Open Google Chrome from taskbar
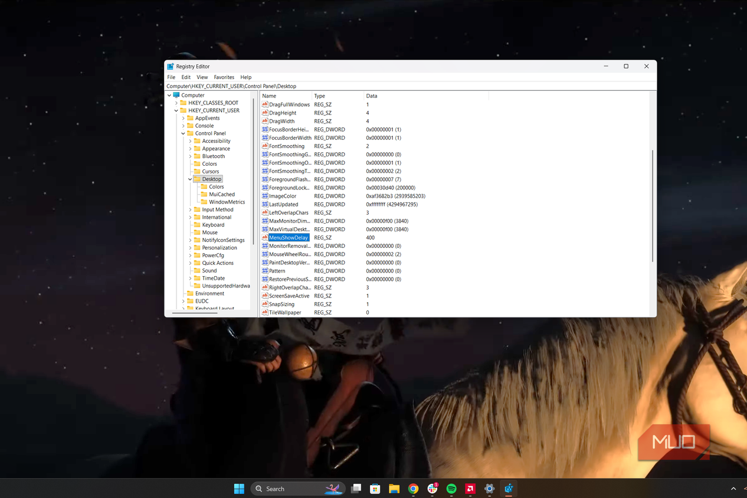This screenshot has width=747, height=498. [x=413, y=489]
